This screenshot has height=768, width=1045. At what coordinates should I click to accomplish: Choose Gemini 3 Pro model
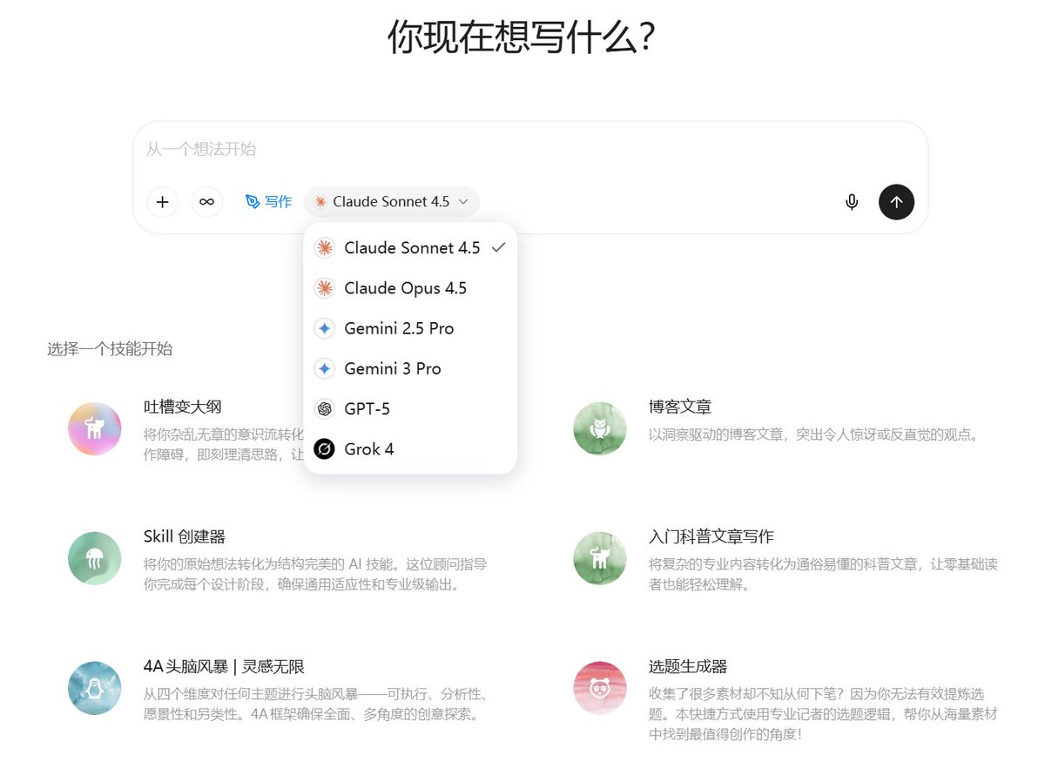pyautogui.click(x=410, y=368)
